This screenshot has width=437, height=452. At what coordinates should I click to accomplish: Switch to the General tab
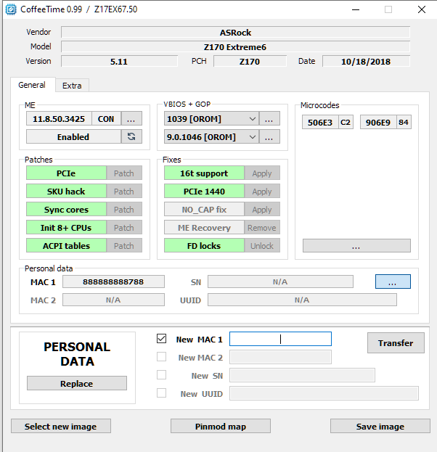[32, 85]
